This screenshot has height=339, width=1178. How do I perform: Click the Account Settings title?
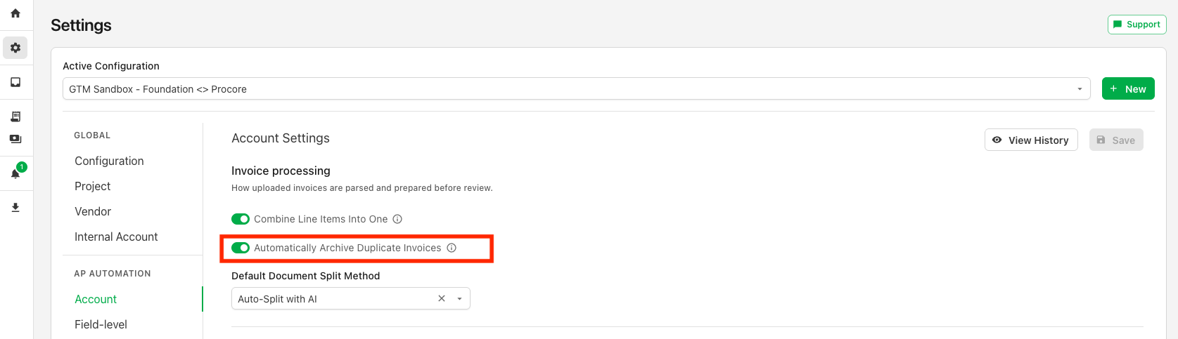pos(281,138)
